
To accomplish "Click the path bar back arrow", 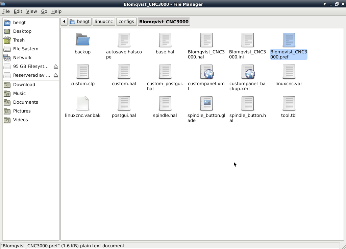I will [x=64, y=22].
